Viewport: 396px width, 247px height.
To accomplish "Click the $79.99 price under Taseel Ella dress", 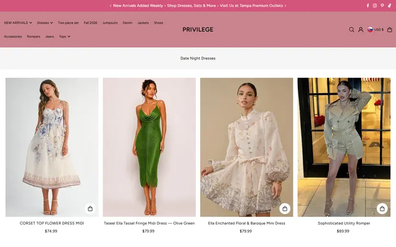I will tap(148, 231).
